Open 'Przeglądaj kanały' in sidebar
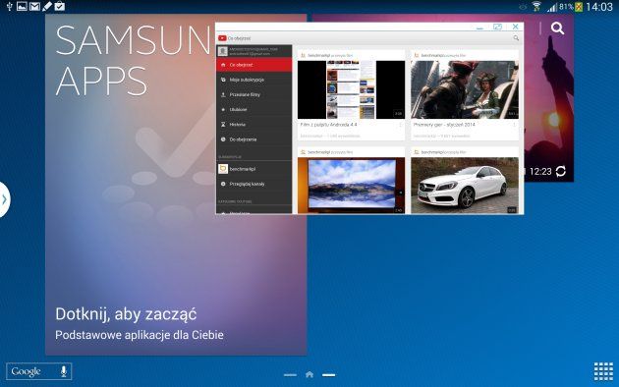 point(253,184)
